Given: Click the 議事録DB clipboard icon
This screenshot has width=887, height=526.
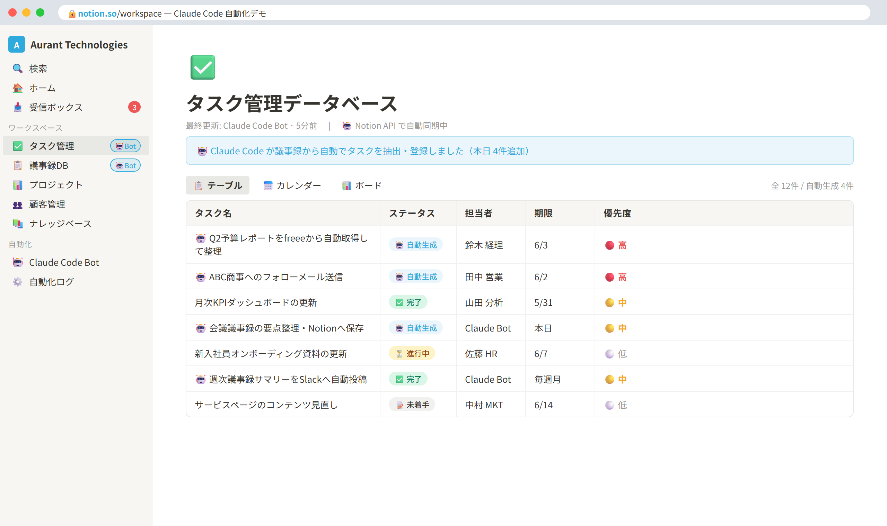Looking at the screenshot, I should 17,165.
